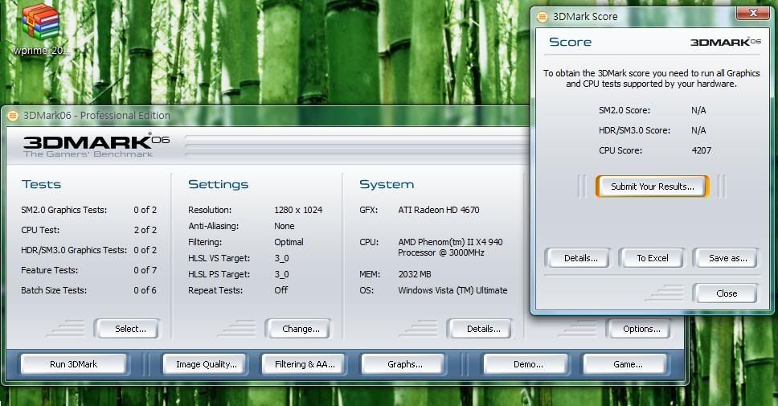Click the Tests section heading
Image resolution: width=778 pixels, height=406 pixels.
tap(42, 185)
